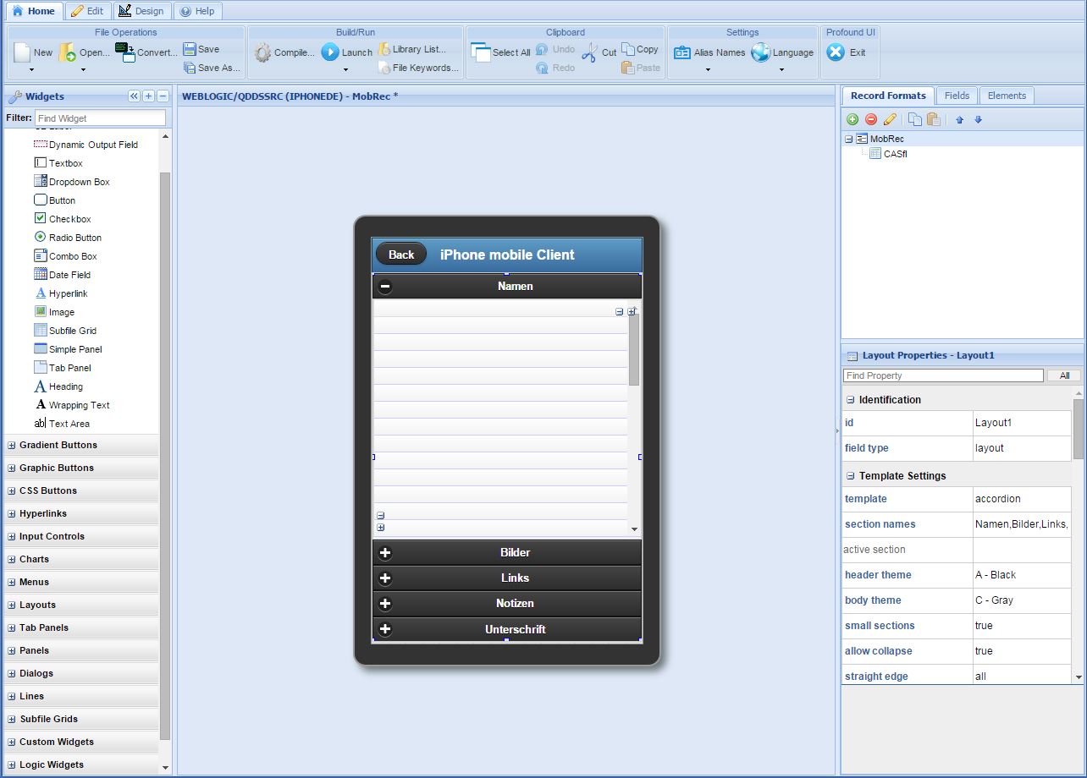Select the Tab Panel widget
The width and height of the screenshot is (1087, 778).
coord(63,368)
